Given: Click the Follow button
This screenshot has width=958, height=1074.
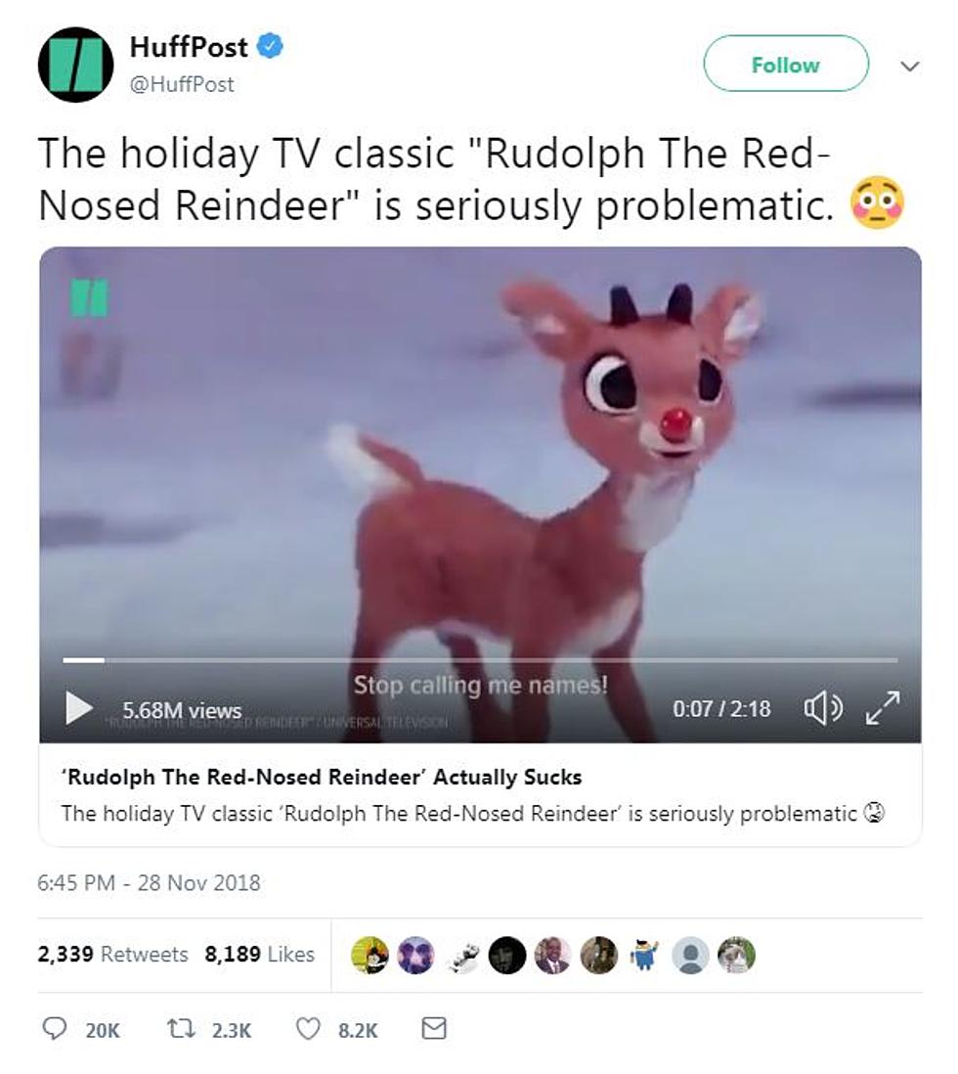Looking at the screenshot, I should tap(786, 64).
